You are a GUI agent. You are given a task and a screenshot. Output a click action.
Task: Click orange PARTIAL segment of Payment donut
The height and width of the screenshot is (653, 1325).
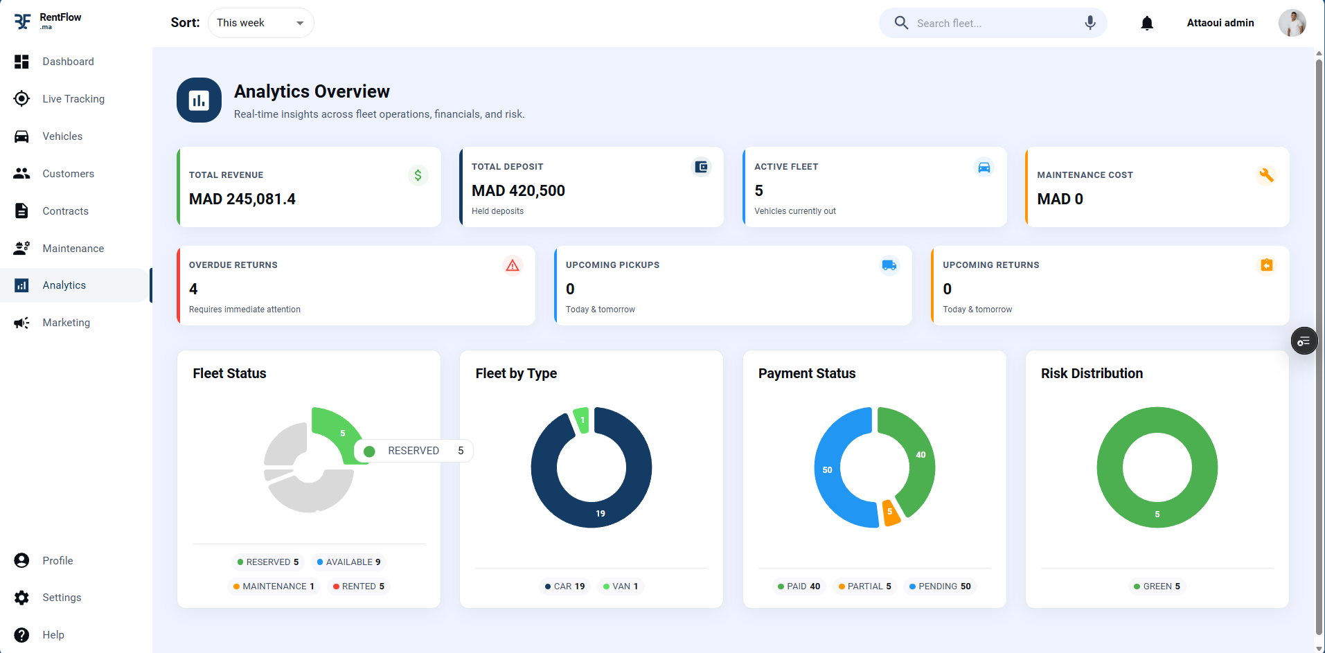coord(890,512)
